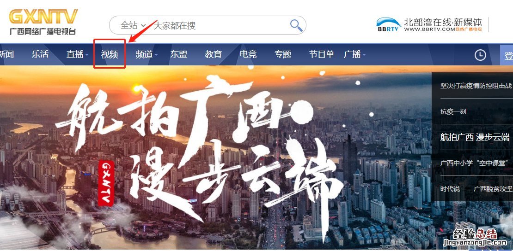The height and width of the screenshot is (251, 513).
Task: Open the 抗疫一刻 headline link
Action: point(453,111)
